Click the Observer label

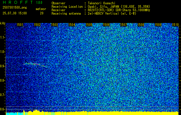coord(58,3)
